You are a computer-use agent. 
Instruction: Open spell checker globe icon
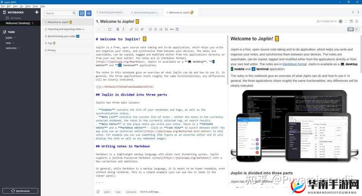pyautogui.click(x=340, y=22)
